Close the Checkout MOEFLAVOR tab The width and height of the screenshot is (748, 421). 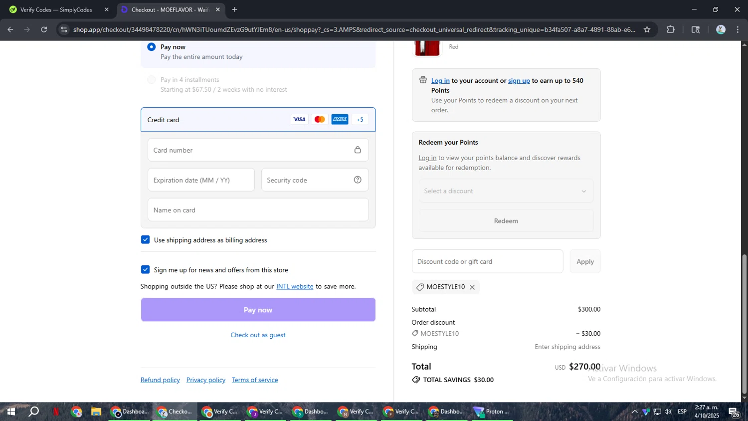click(218, 9)
